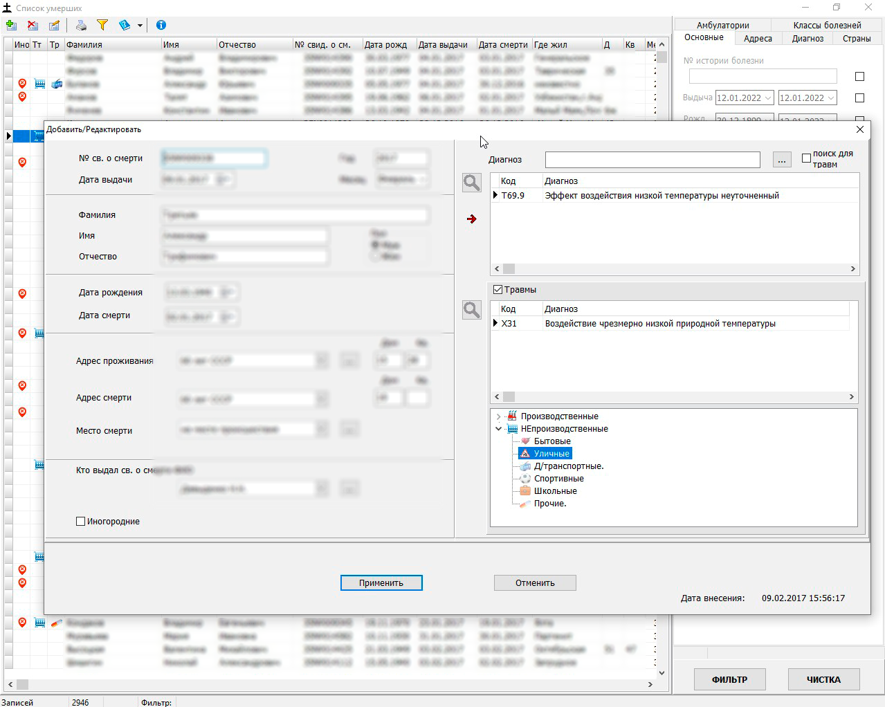Collapse the НЕпроизводственные tree node
Image resolution: width=885 pixels, height=707 pixels.
tap(498, 429)
